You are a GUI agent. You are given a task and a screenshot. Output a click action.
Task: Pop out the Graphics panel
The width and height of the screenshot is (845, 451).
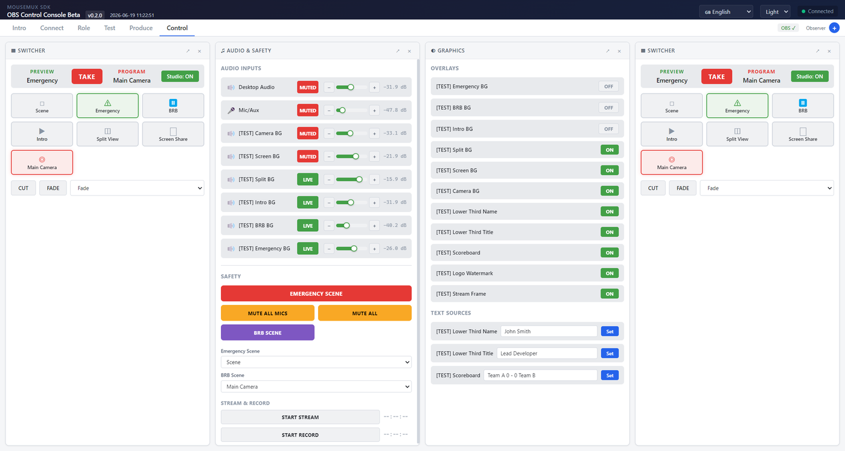[x=608, y=51]
